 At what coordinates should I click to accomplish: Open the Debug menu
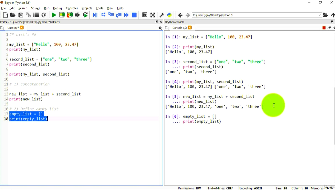[57, 8]
